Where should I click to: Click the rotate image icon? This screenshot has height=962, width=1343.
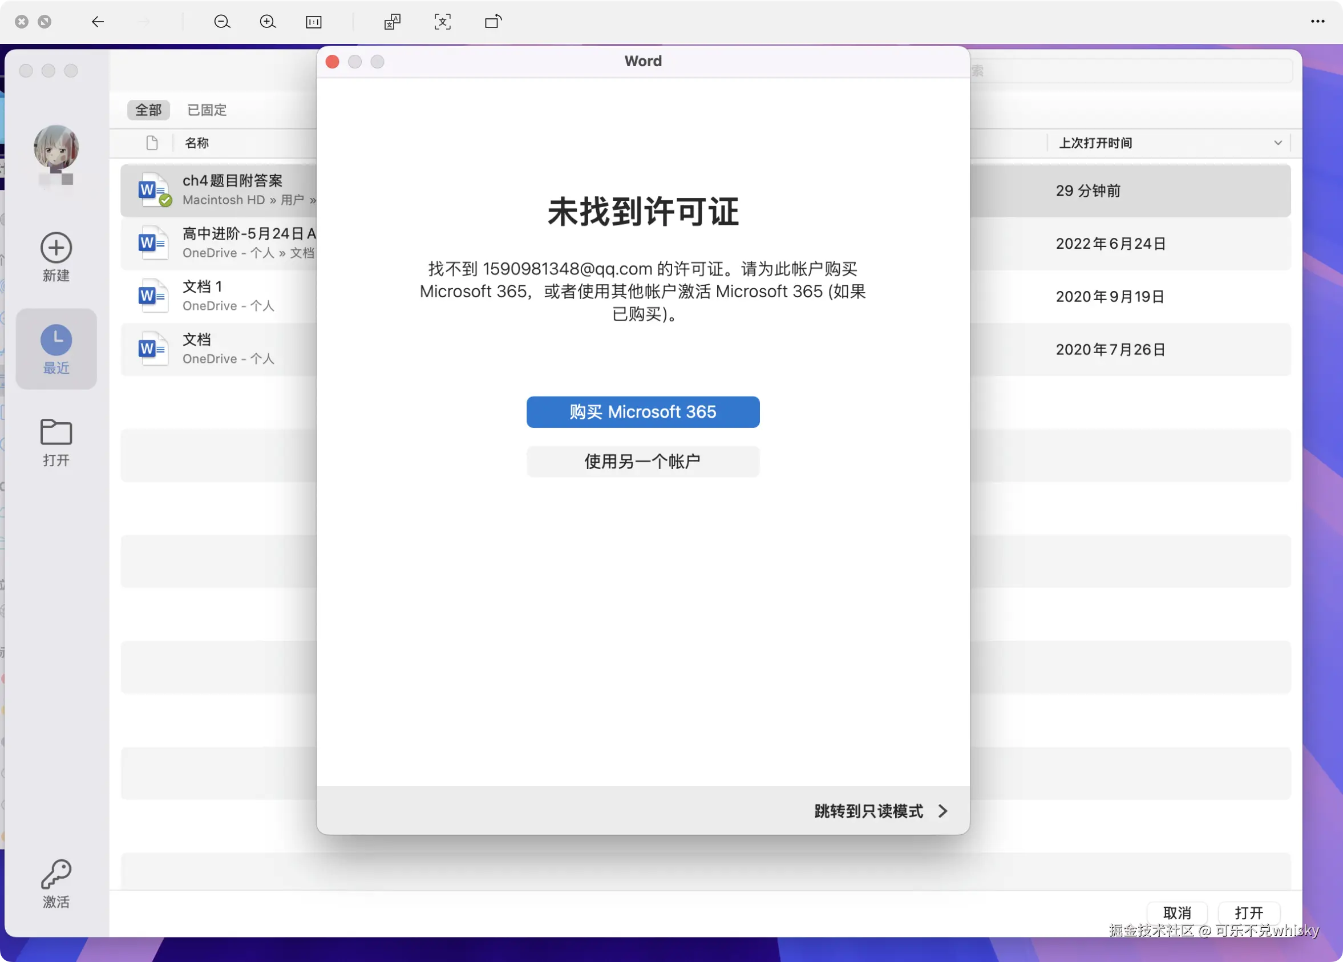(x=492, y=22)
